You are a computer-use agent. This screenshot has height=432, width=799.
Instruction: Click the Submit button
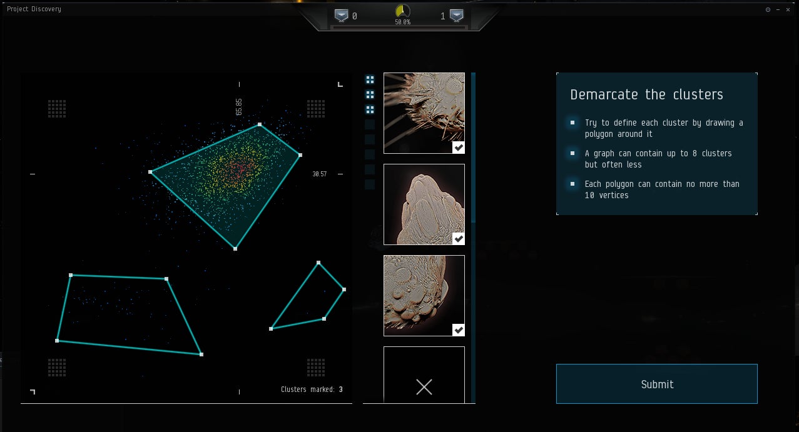656,384
